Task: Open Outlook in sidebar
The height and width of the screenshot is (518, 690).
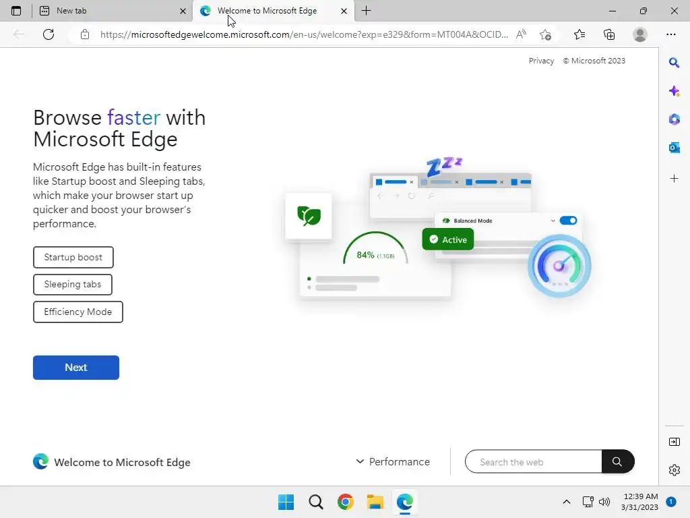Action: coord(674,148)
